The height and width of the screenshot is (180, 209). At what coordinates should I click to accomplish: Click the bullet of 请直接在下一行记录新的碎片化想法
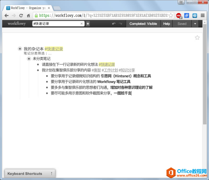point(38,64)
